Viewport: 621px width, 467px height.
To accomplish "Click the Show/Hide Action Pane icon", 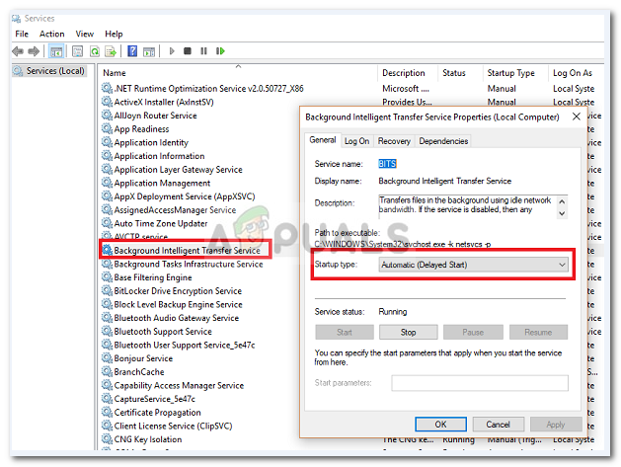I will (149, 51).
